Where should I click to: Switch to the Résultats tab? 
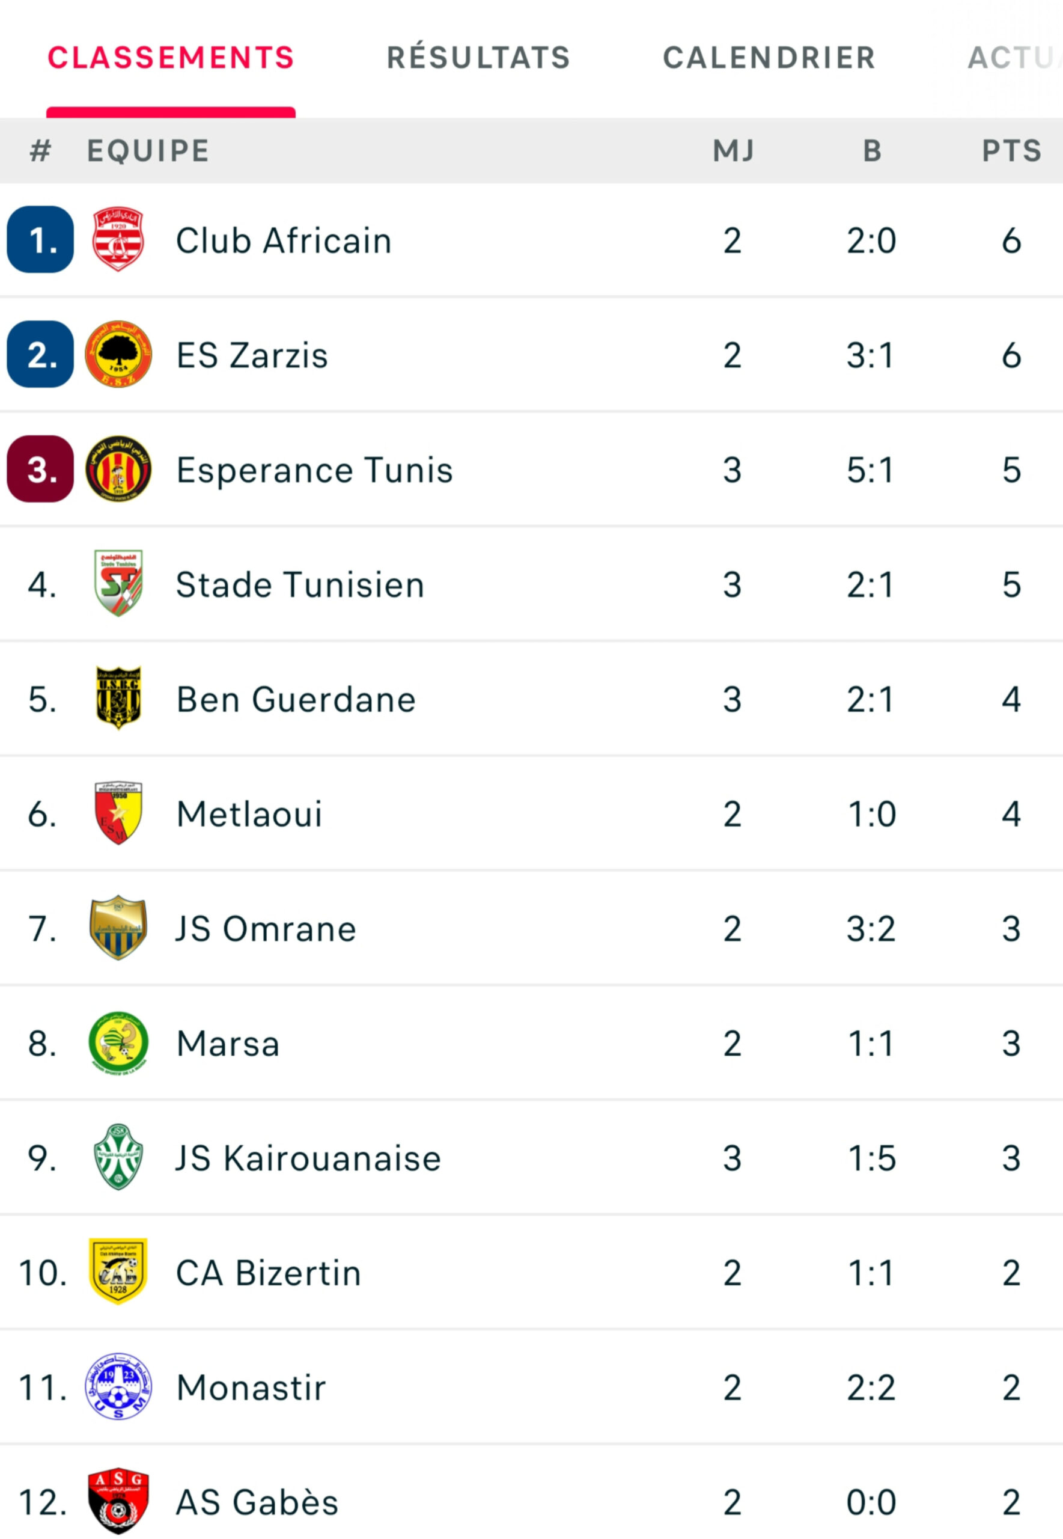478,57
